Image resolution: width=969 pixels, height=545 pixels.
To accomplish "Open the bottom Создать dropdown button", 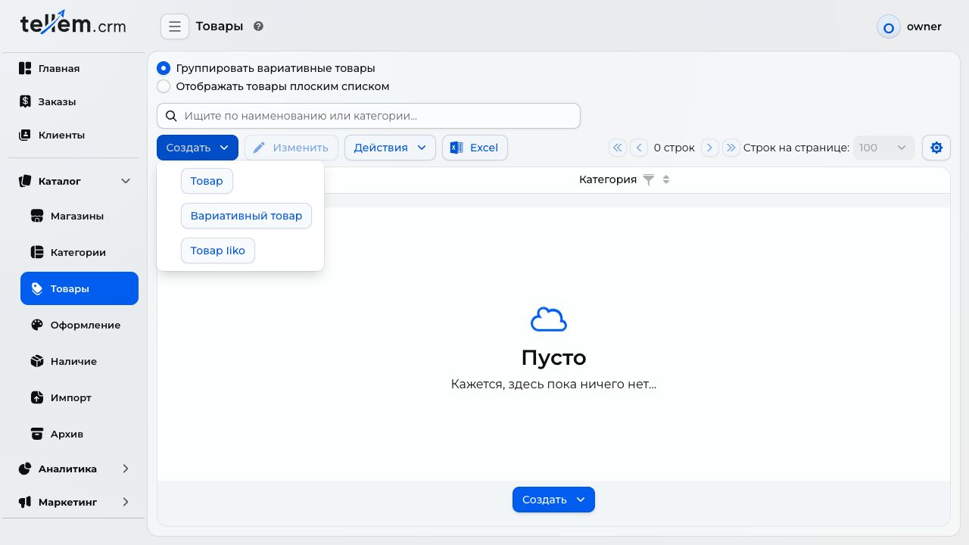I will [553, 500].
